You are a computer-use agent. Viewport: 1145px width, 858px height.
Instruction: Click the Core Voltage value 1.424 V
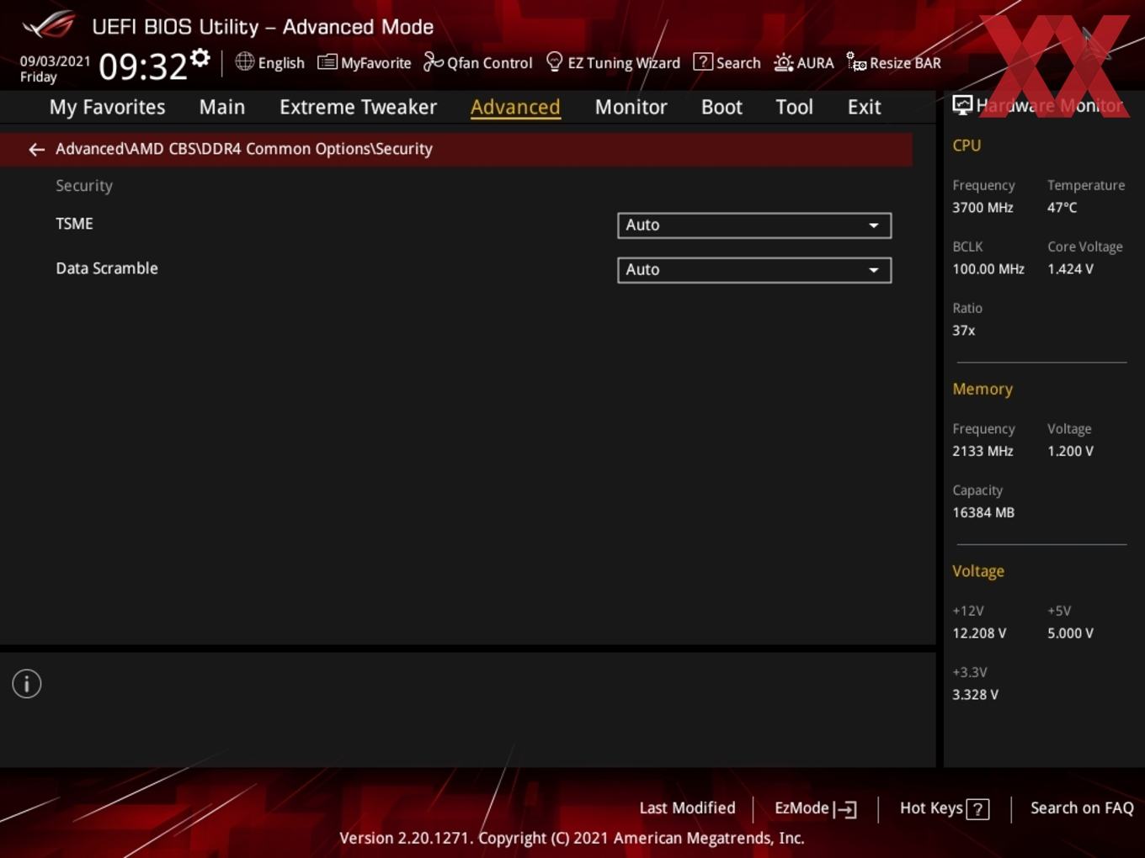click(x=1070, y=269)
